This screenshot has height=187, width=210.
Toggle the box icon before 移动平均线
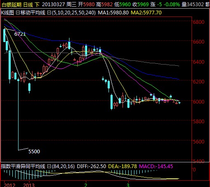tap(18, 13)
